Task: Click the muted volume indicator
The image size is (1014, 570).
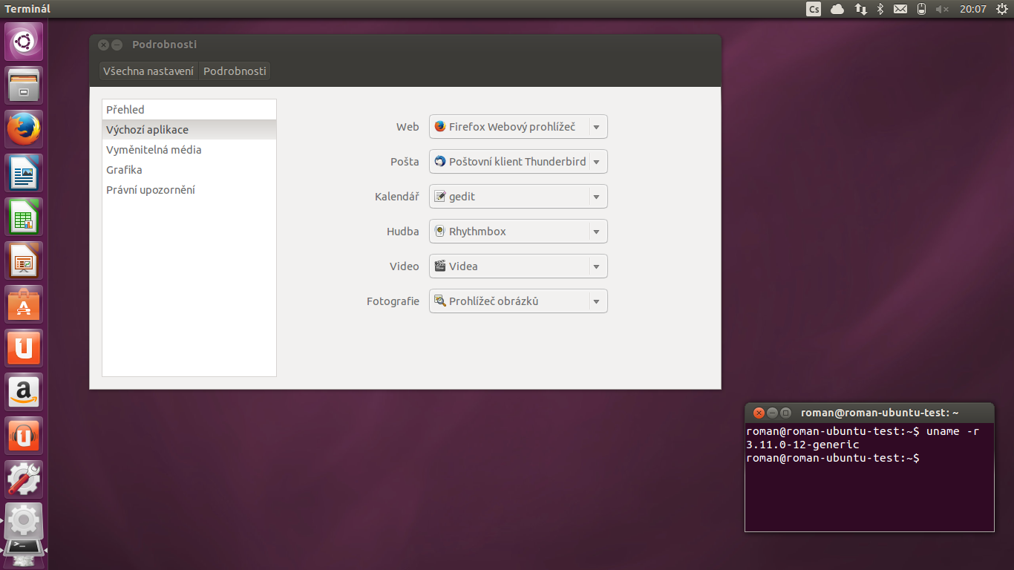Action: (943, 9)
